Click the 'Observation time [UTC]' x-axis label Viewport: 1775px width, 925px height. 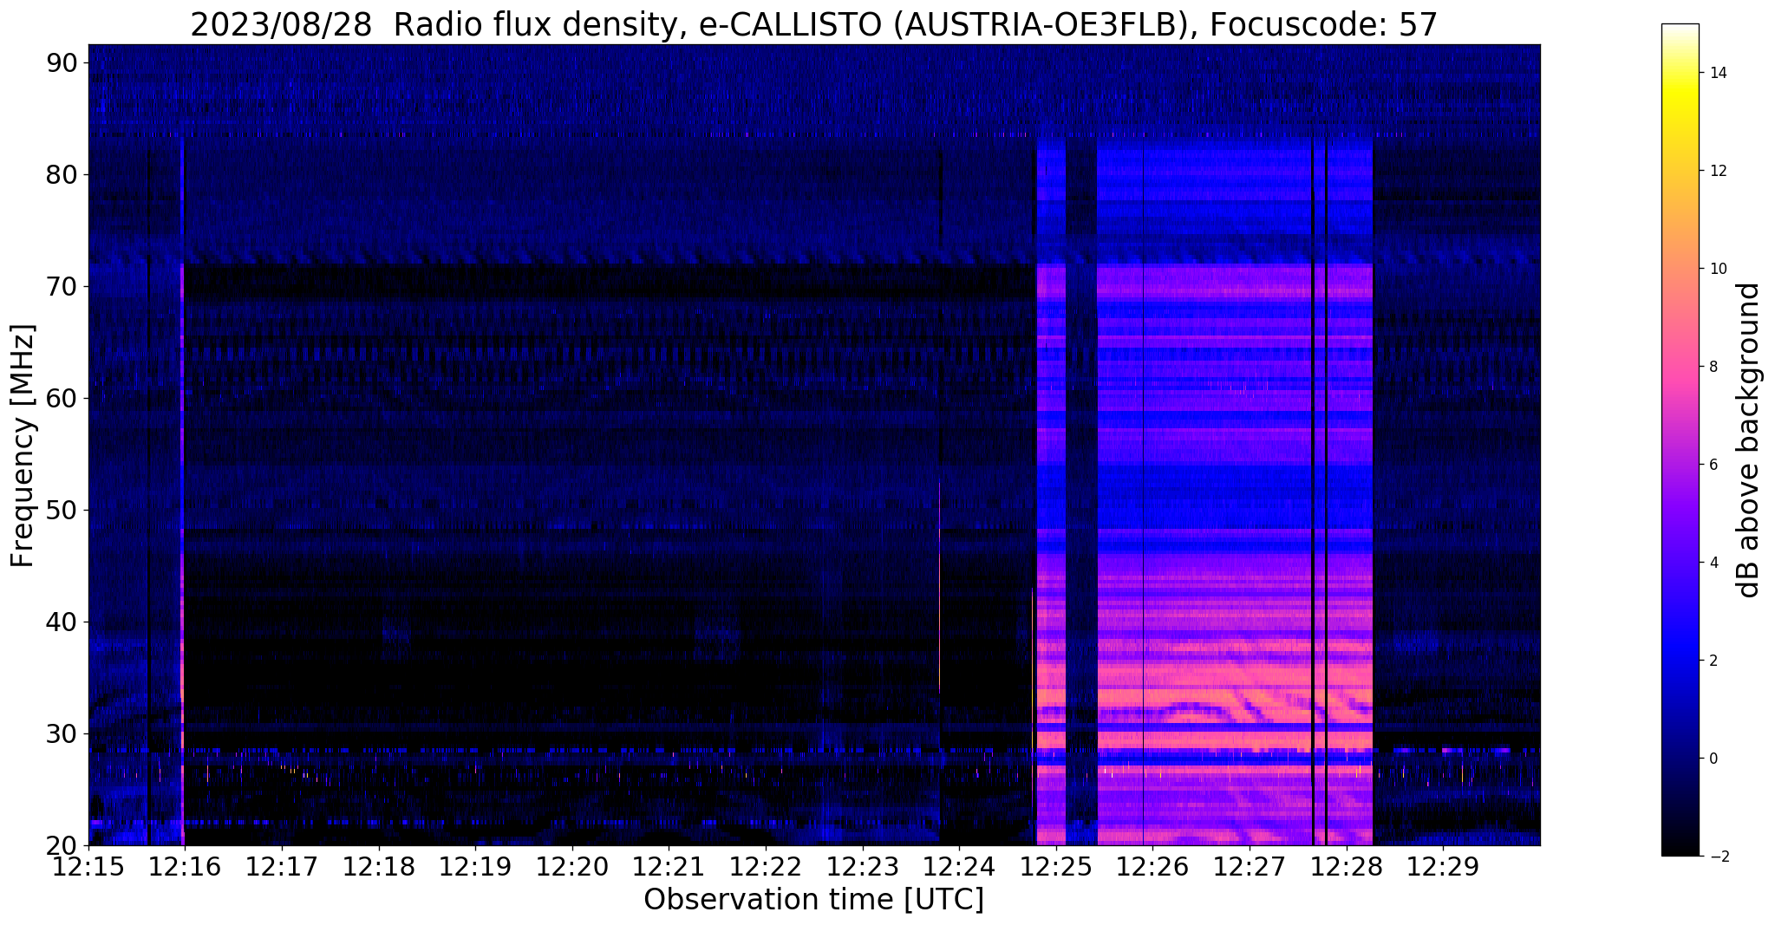point(813,899)
